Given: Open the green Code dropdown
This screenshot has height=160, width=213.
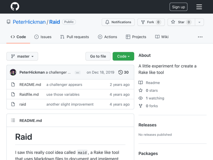Looking at the screenshot, I should pos(123,56).
